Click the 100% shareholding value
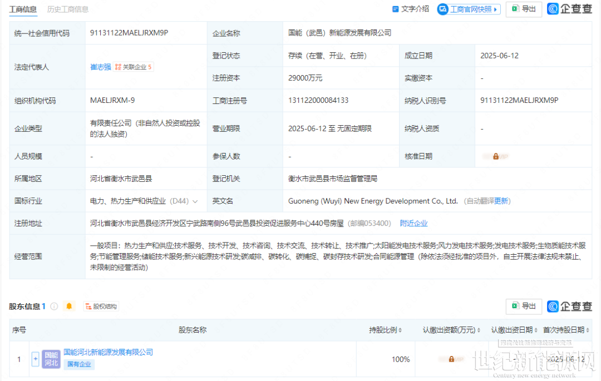 point(401,359)
